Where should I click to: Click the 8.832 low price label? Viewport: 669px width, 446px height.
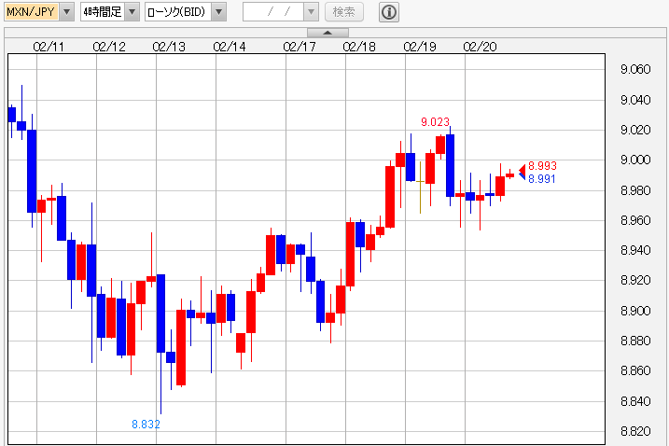pyautogui.click(x=146, y=424)
